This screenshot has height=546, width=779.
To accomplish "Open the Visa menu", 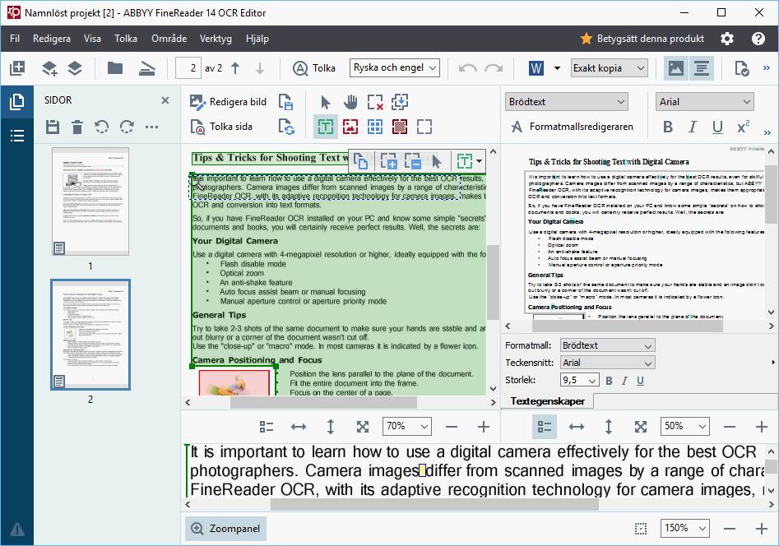I will click(x=92, y=39).
